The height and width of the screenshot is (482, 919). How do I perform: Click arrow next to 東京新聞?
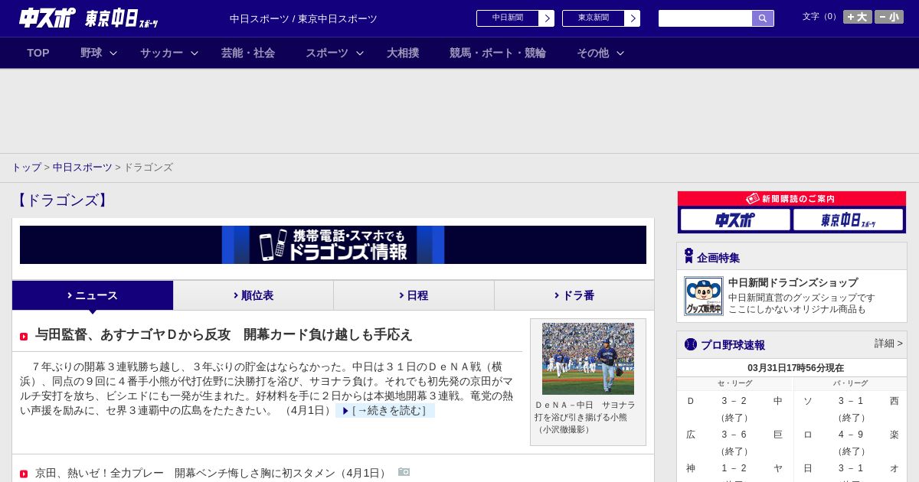coord(633,18)
